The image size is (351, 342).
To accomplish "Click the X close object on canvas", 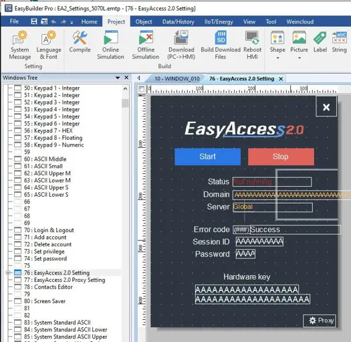I will (326, 106).
